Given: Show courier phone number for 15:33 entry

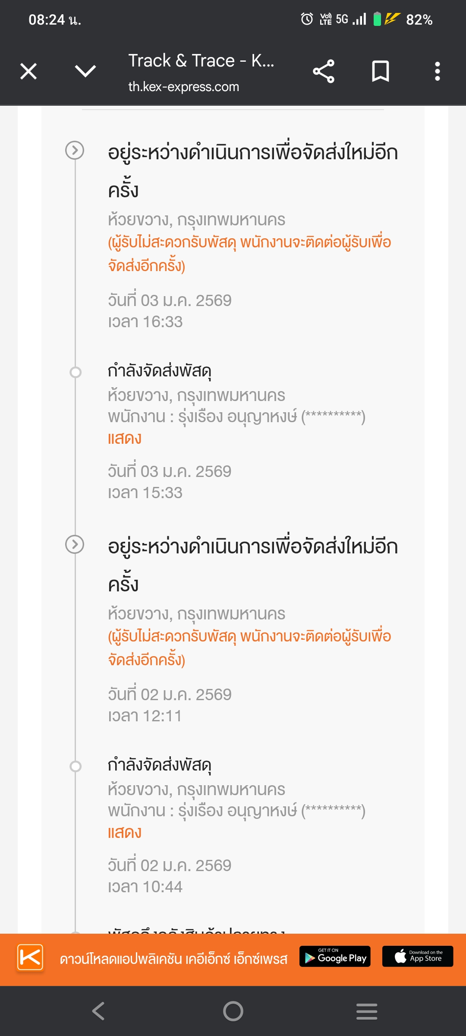Looking at the screenshot, I should click(x=125, y=439).
